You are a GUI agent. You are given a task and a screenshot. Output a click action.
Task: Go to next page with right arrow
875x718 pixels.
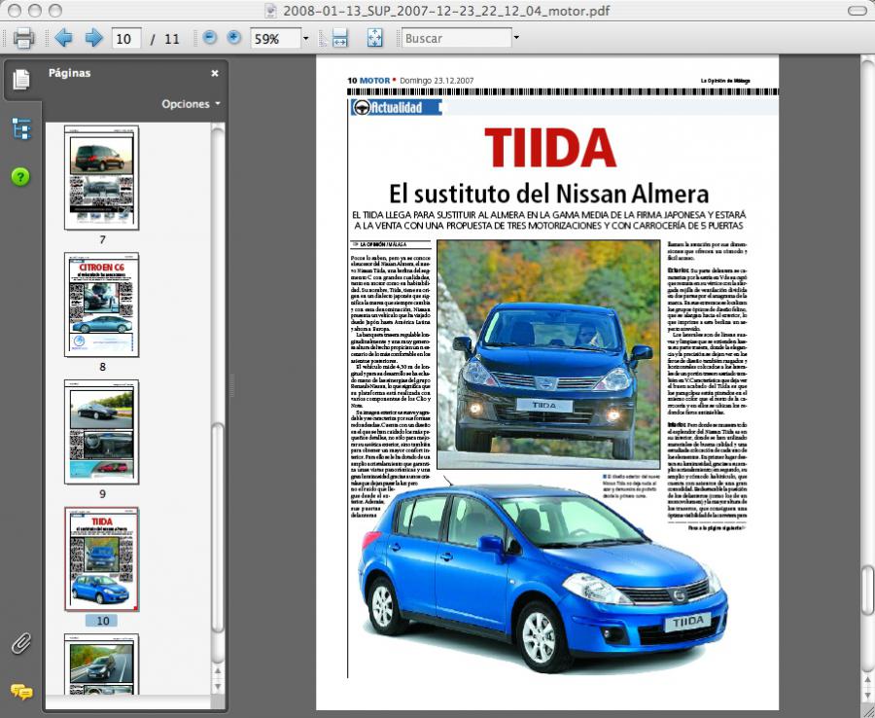point(93,38)
